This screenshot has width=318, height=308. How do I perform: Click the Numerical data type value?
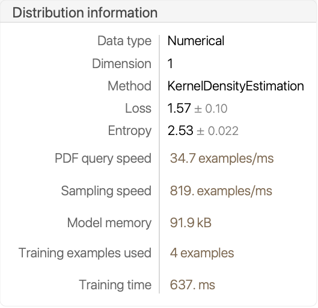point(196,40)
